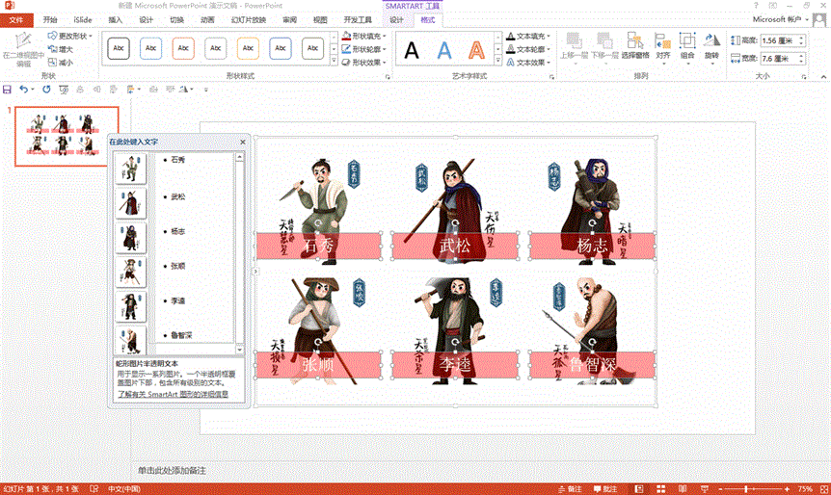The height and width of the screenshot is (495, 831).
Task: Switch to the SmartArt Design (设计) tab
Action: tap(396, 19)
